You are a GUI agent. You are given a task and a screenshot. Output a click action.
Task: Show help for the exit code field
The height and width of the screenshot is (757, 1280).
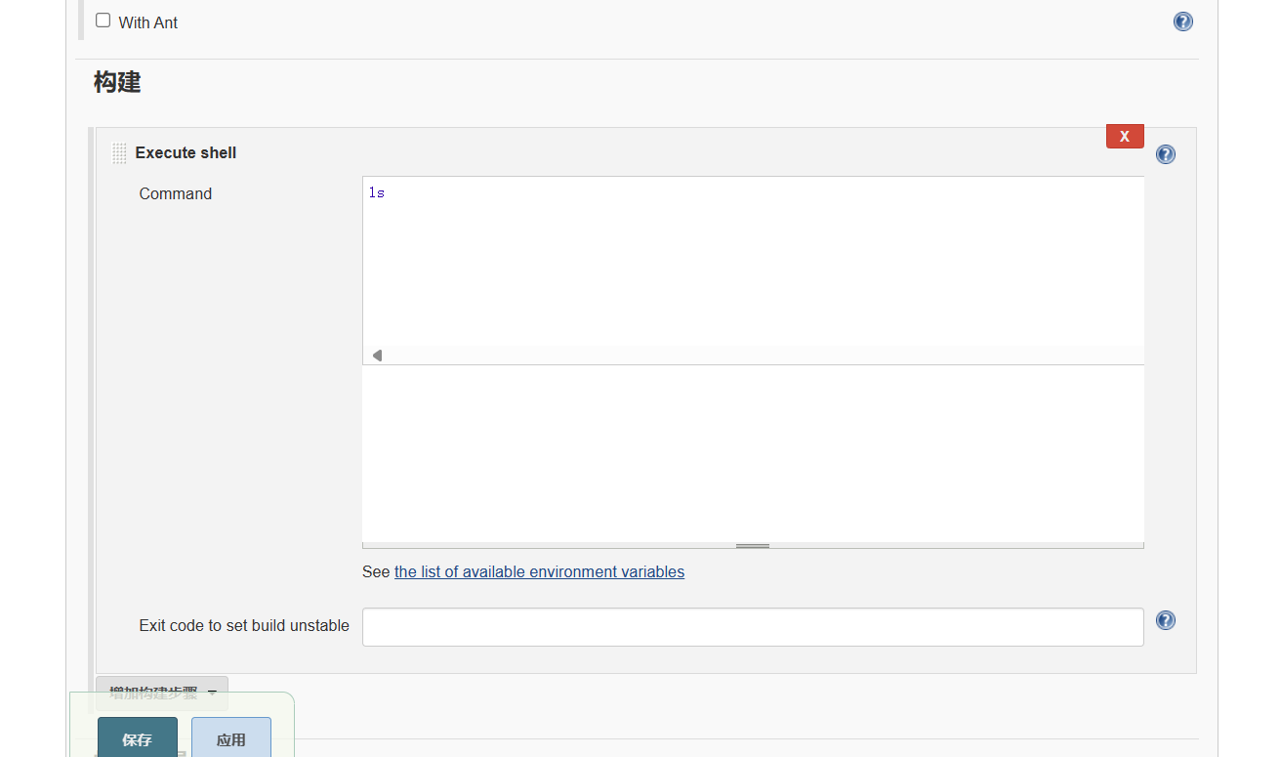tap(1165, 620)
